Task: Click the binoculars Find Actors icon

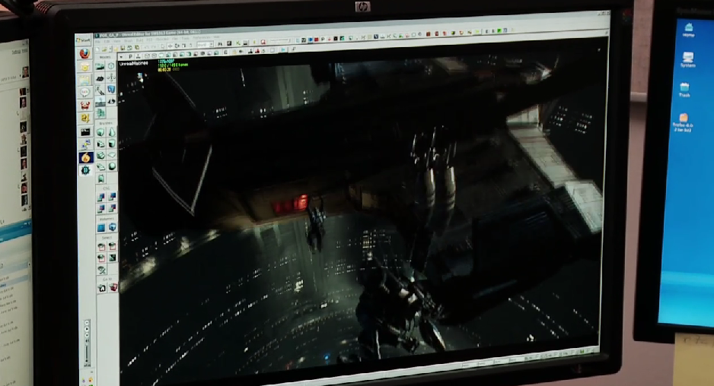Action: [220, 44]
